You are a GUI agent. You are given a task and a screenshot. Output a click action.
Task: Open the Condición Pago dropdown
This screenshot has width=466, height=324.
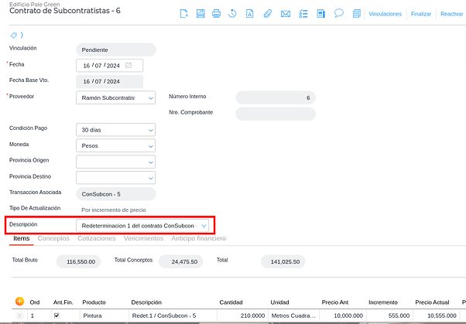(x=150, y=130)
